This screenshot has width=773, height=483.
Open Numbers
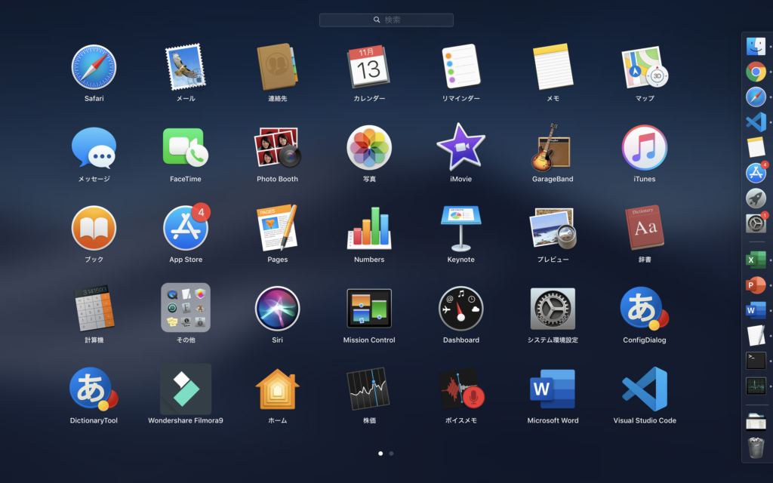click(x=368, y=228)
